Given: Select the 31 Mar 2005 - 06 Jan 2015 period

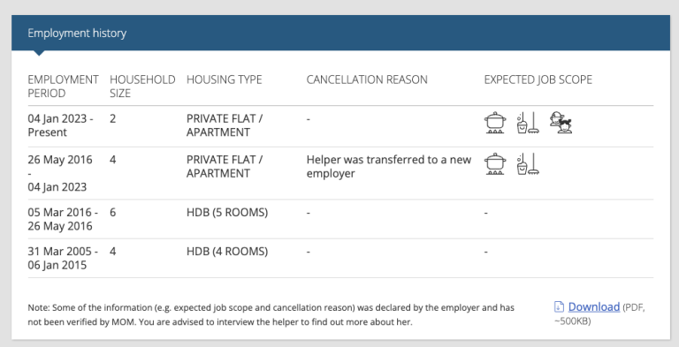Looking at the screenshot, I should click(63, 259).
